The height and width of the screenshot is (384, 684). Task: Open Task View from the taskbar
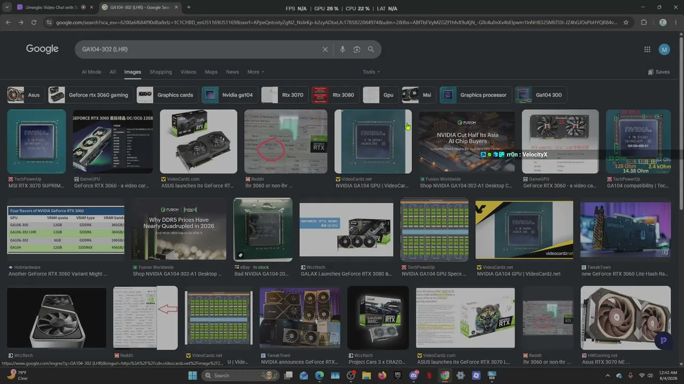tap(288, 375)
